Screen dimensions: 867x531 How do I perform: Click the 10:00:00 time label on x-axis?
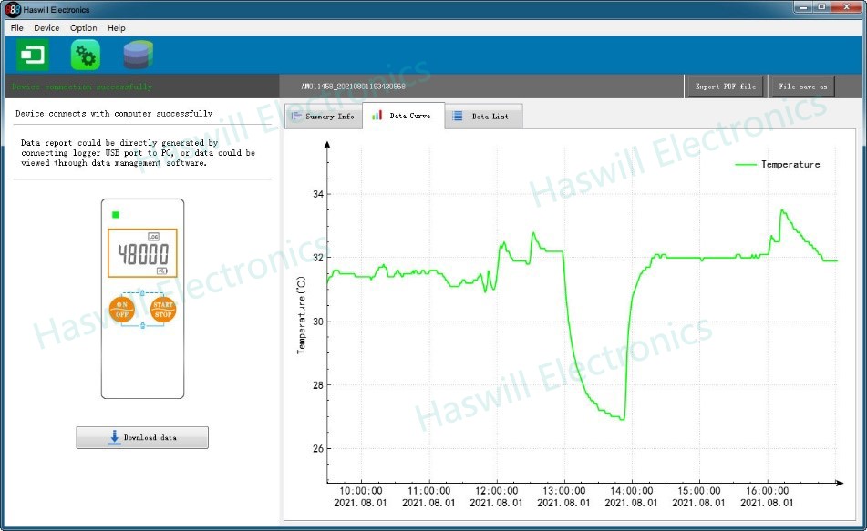pyautogui.click(x=361, y=491)
